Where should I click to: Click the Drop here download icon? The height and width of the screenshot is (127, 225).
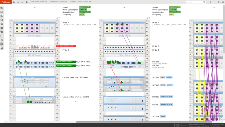[177, 125]
